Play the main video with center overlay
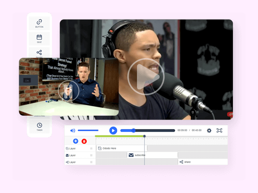The width and height of the screenshot is (258, 193). (146, 76)
